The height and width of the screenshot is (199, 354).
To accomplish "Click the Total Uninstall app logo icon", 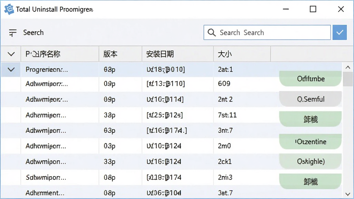I will tap(9, 9).
